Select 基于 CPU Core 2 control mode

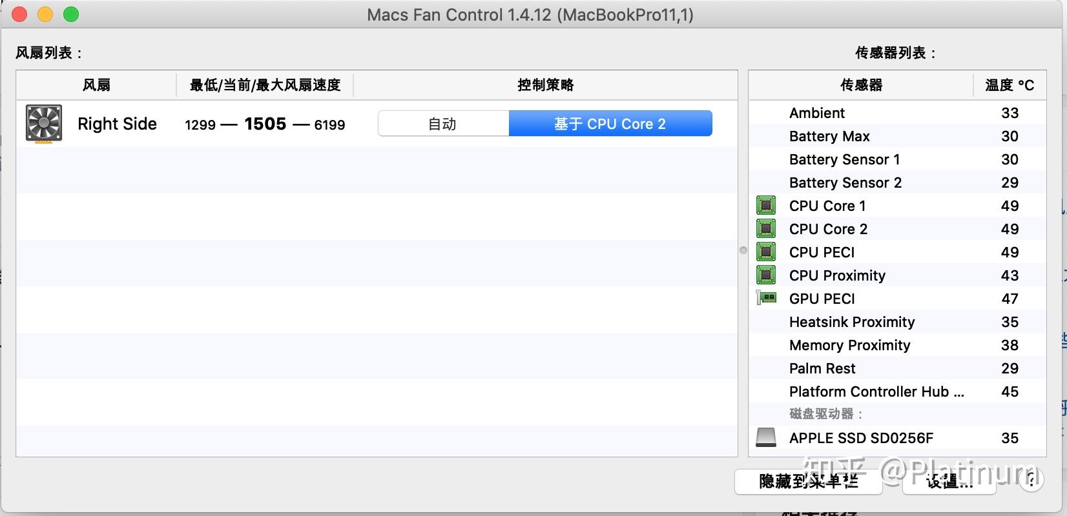coord(610,124)
